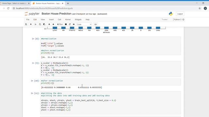Restart the kernel icon

pos(70,24)
